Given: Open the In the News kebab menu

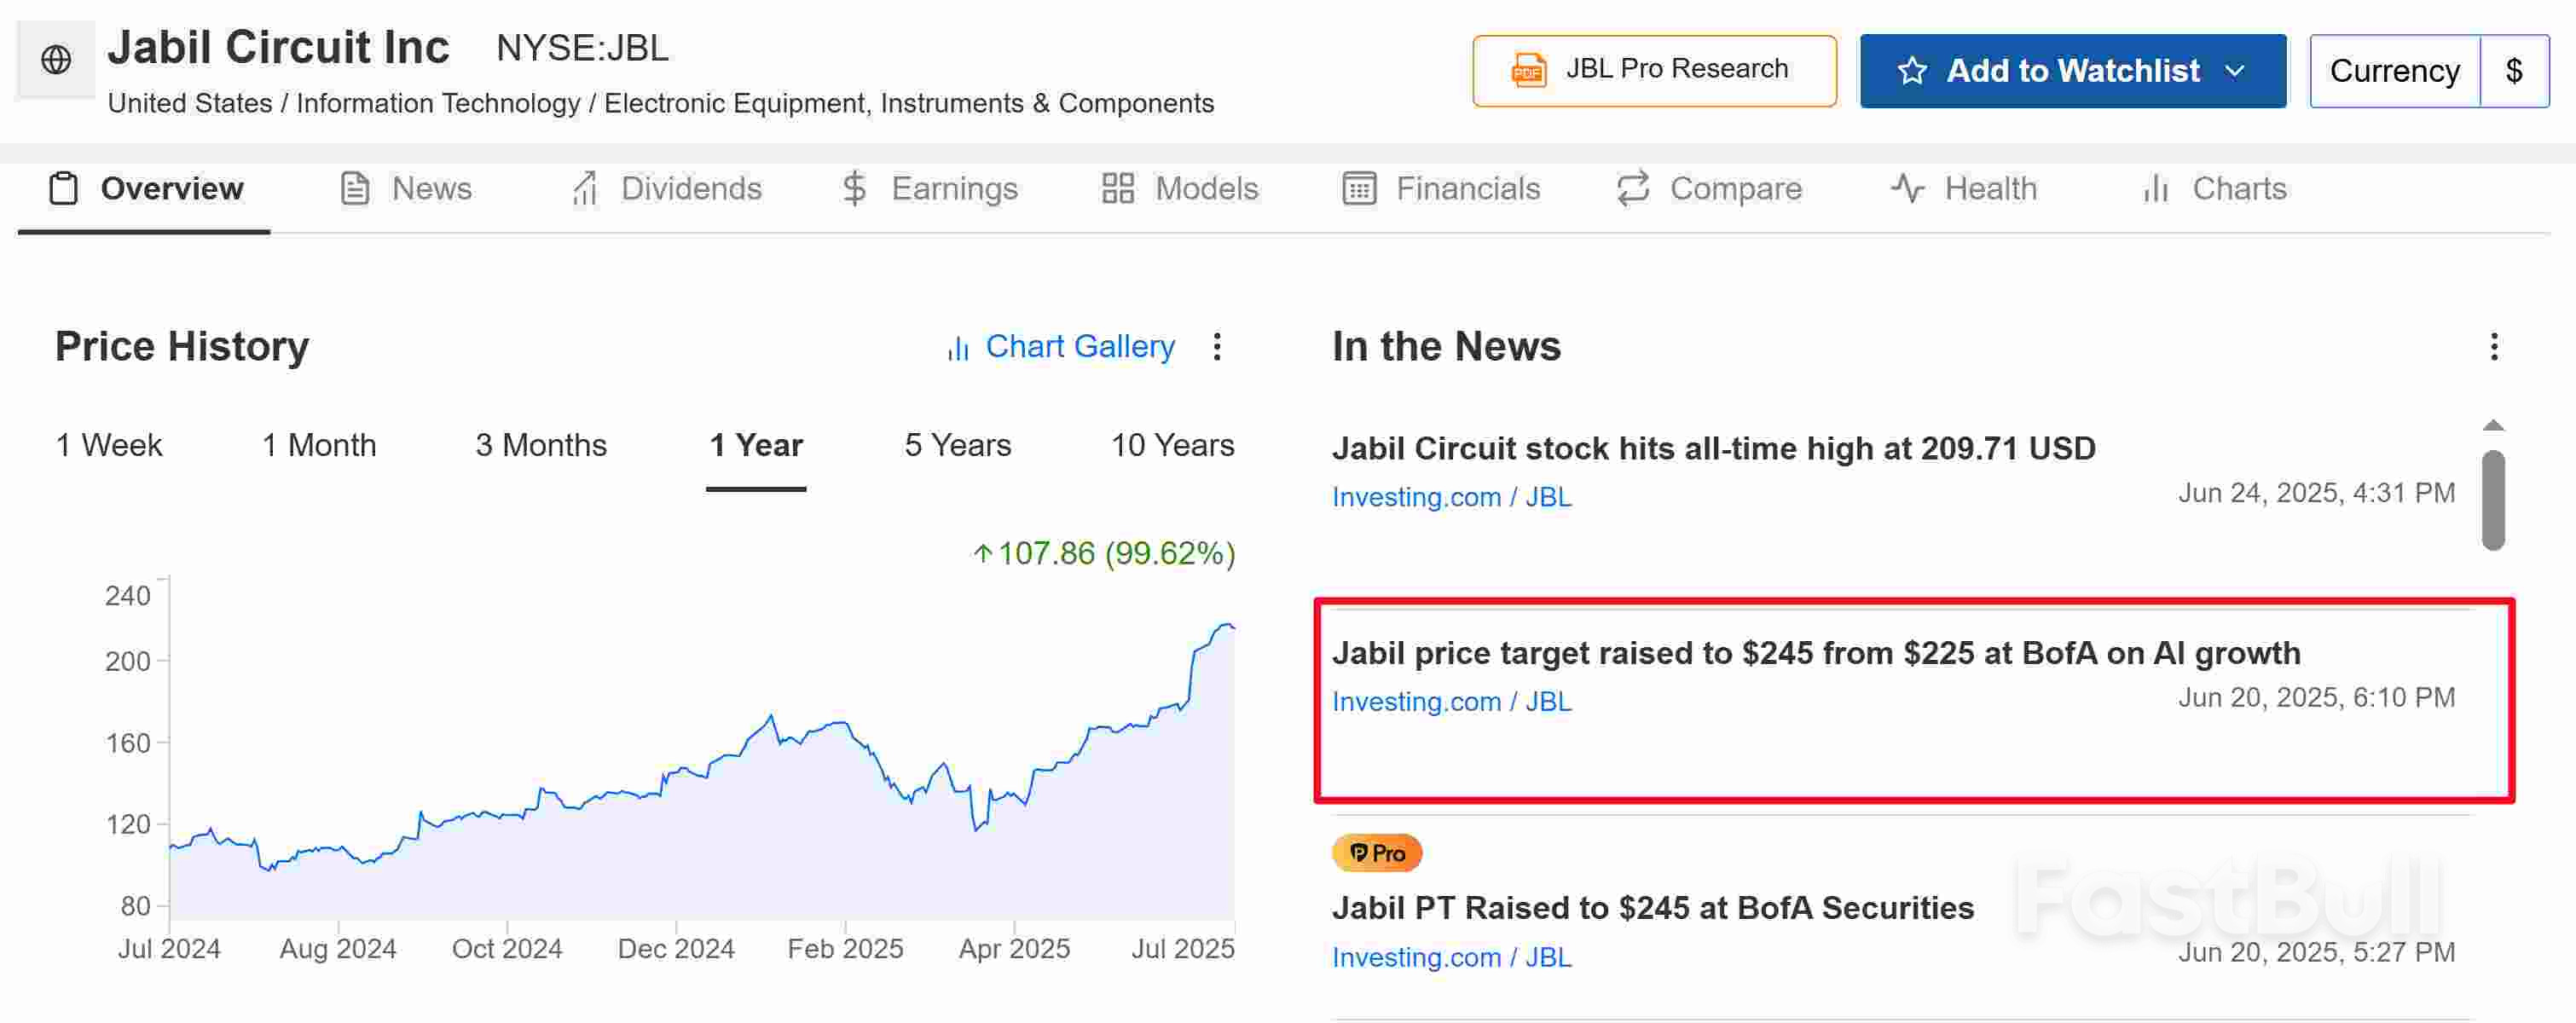Looking at the screenshot, I should point(2494,347).
